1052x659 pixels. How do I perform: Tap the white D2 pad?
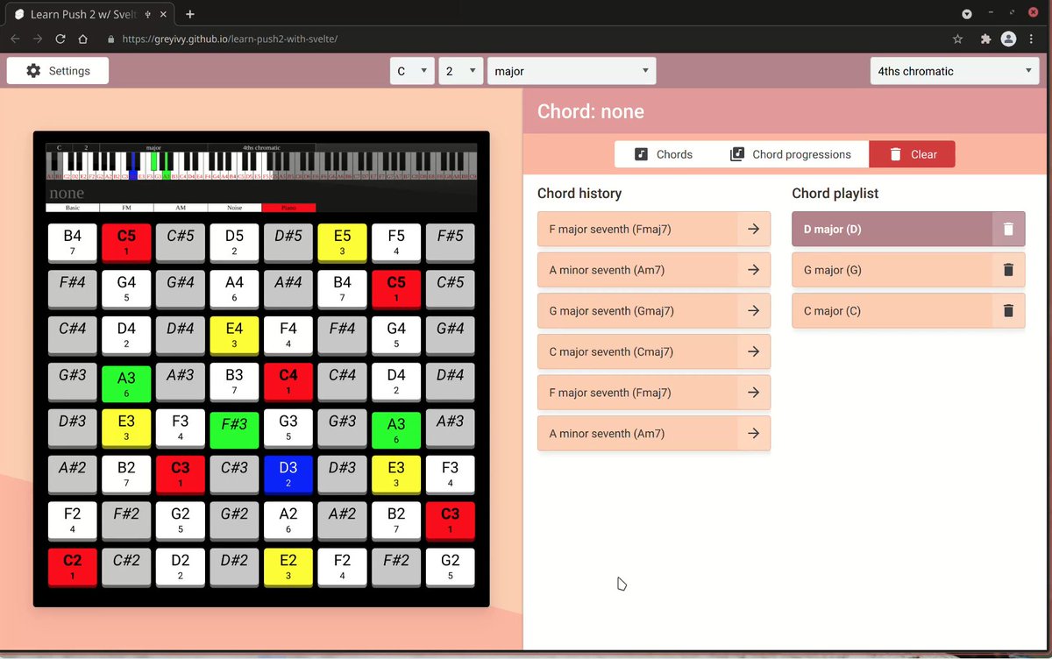[x=180, y=566]
